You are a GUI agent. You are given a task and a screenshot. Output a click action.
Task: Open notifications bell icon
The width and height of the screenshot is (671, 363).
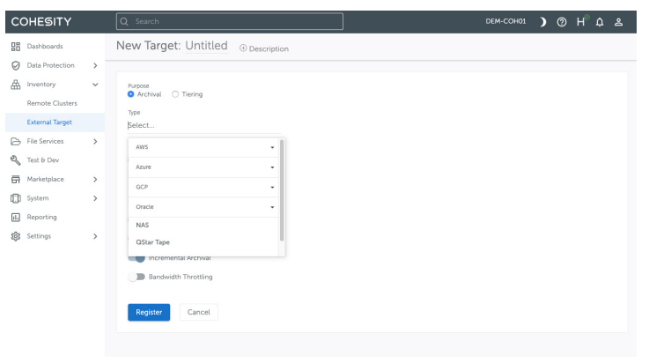600,22
